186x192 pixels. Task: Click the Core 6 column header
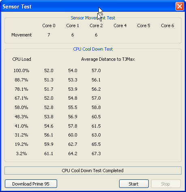coord(167,26)
